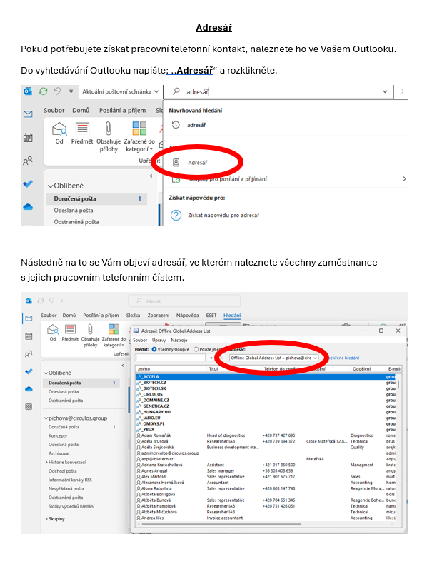Select 'Všechny sloupce' radio button
Viewport: 427px width, 574px height.
tap(154, 350)
